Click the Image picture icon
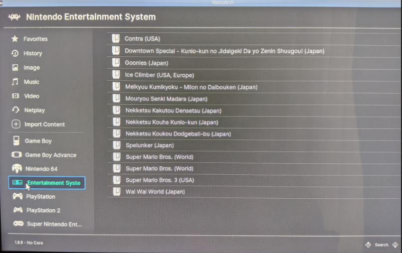Screen dimensions: 402x253 15,67
